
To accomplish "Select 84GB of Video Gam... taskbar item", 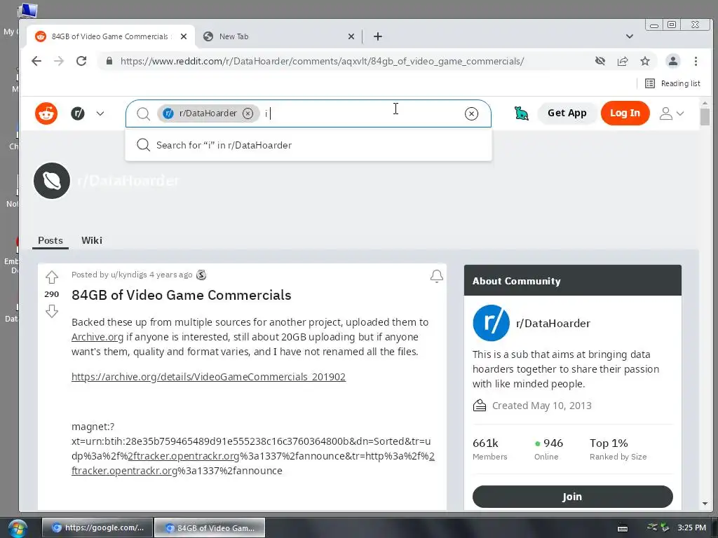I will click(210, 527).
